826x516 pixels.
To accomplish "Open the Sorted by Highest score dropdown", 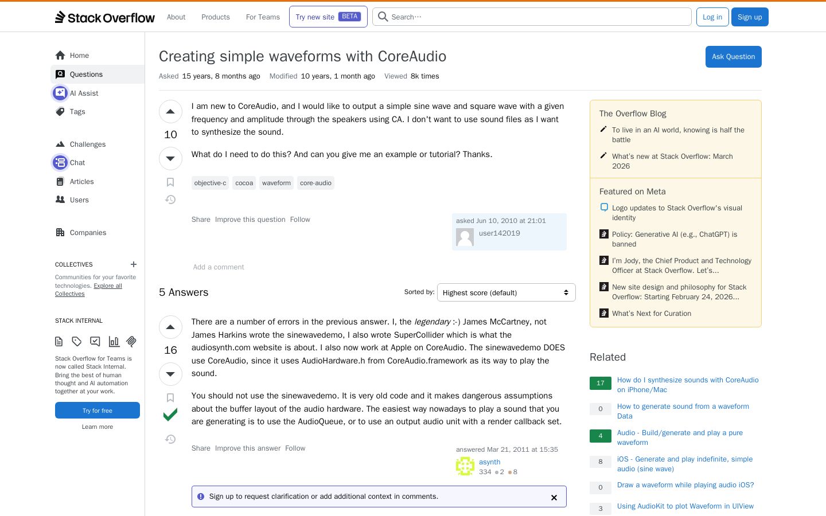I will (506, 292).
